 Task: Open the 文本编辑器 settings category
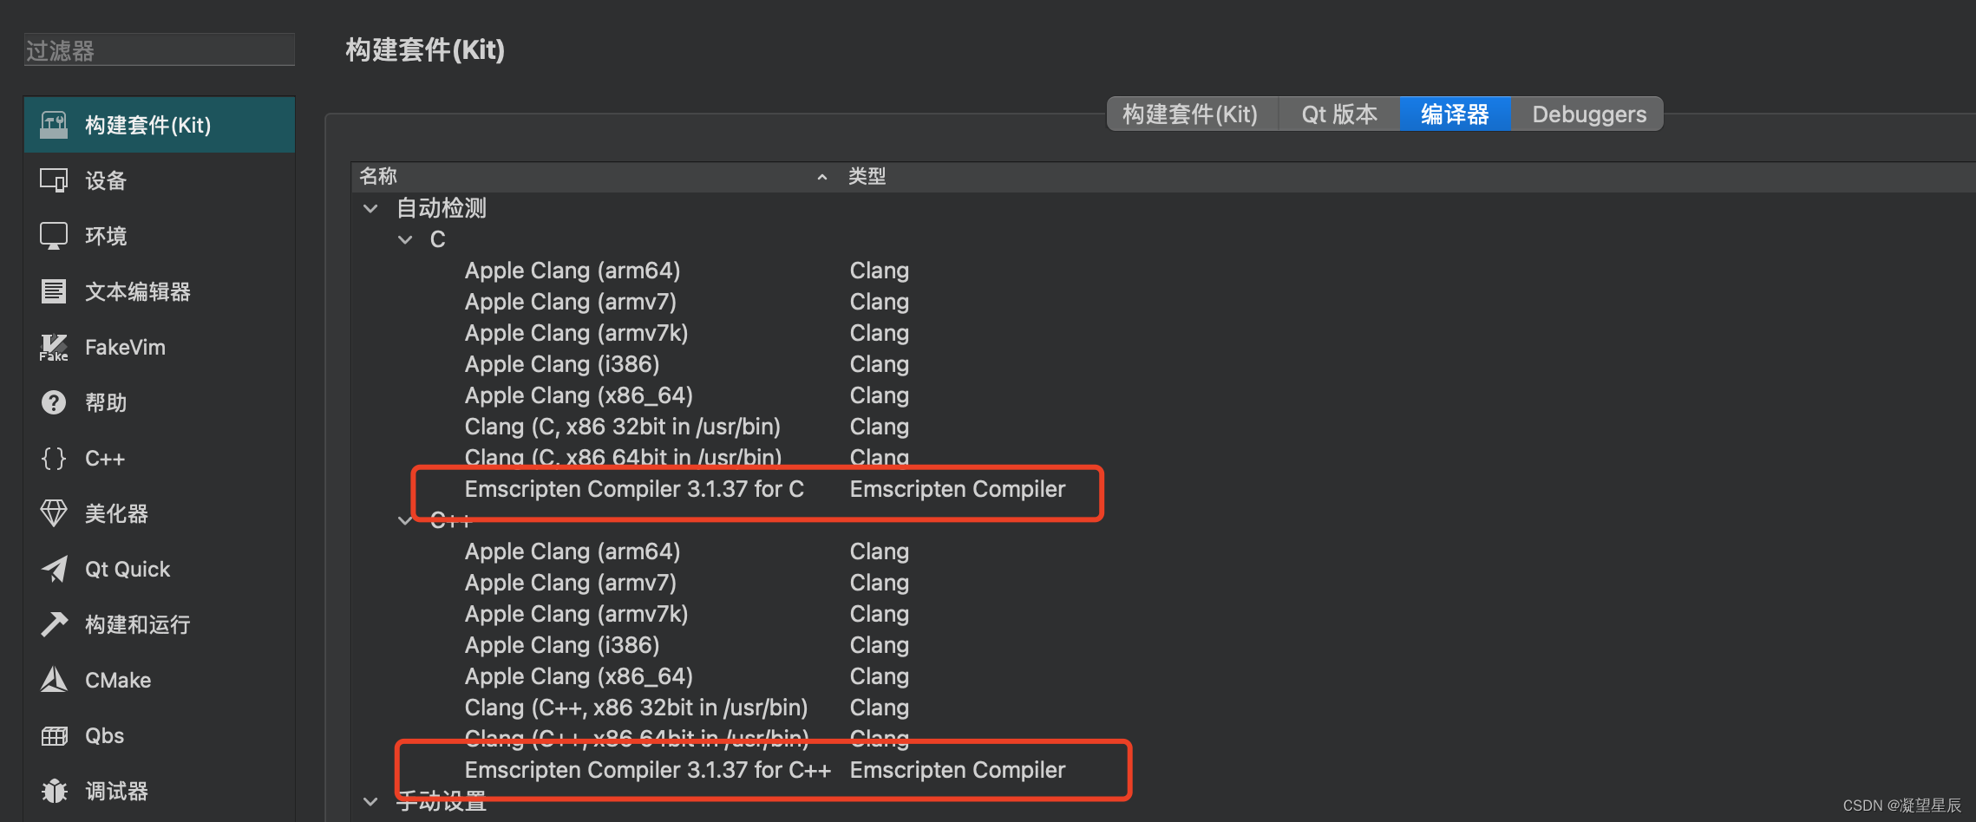(160, 291)
